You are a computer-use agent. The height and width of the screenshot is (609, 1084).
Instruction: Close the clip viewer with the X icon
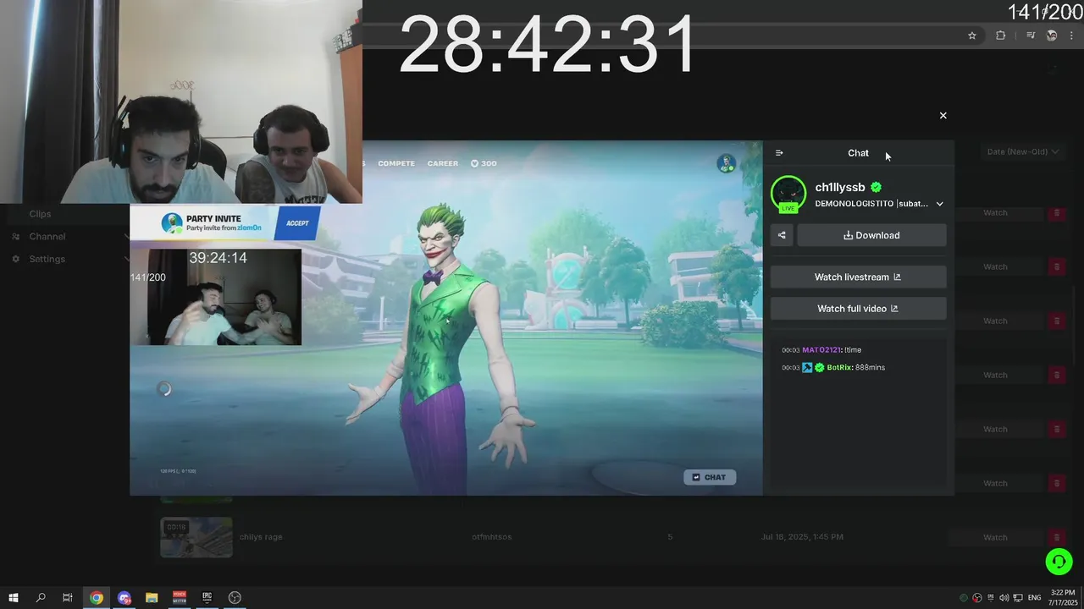(x=943, y=115)
